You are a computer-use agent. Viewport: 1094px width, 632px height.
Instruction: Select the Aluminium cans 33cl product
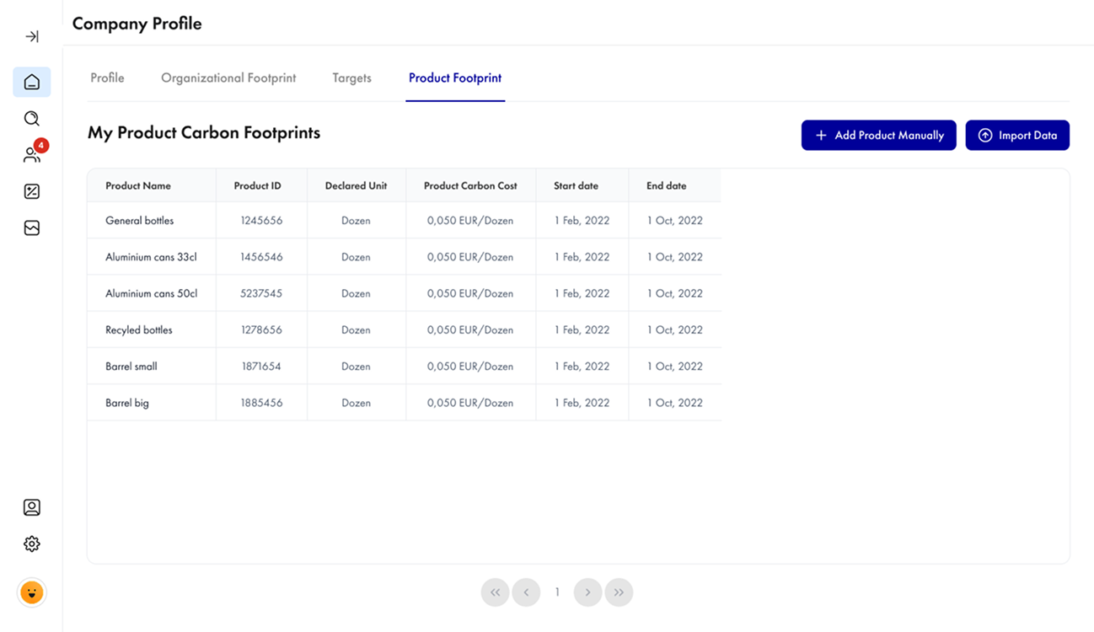pos(151,257)
